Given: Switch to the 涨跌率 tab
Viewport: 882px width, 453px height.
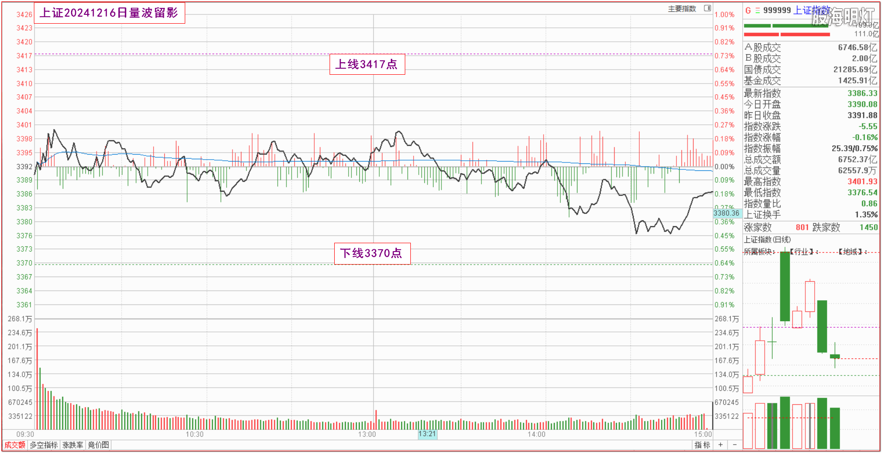Looking at the screenshot, I should click(73, 445).
